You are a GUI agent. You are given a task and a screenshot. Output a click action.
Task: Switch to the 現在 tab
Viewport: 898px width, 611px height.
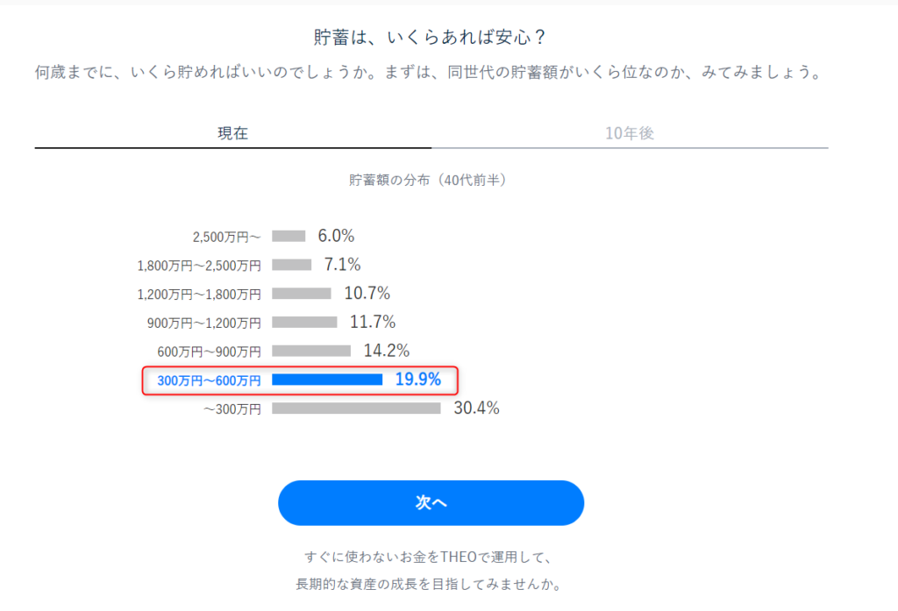[232, 133]
